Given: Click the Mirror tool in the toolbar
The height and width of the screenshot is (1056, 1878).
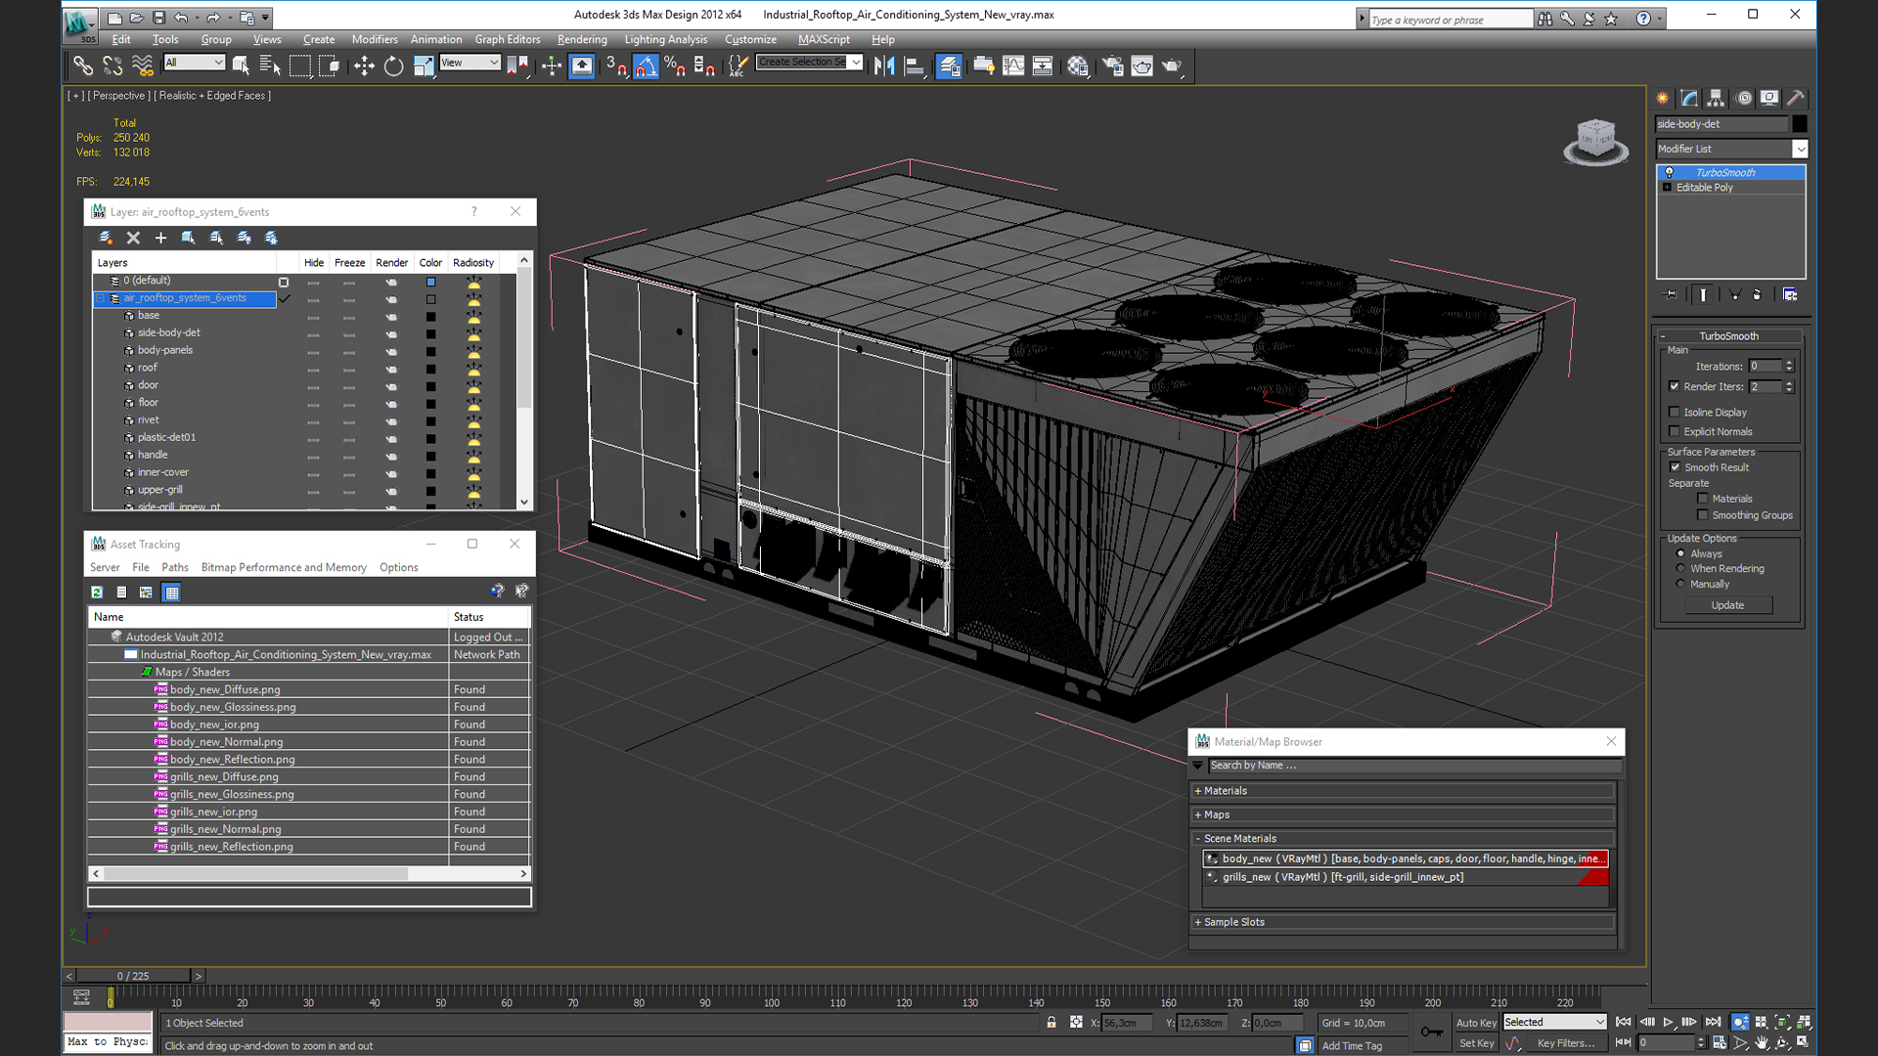Looking at the screenshot, I should click(884, 66).
